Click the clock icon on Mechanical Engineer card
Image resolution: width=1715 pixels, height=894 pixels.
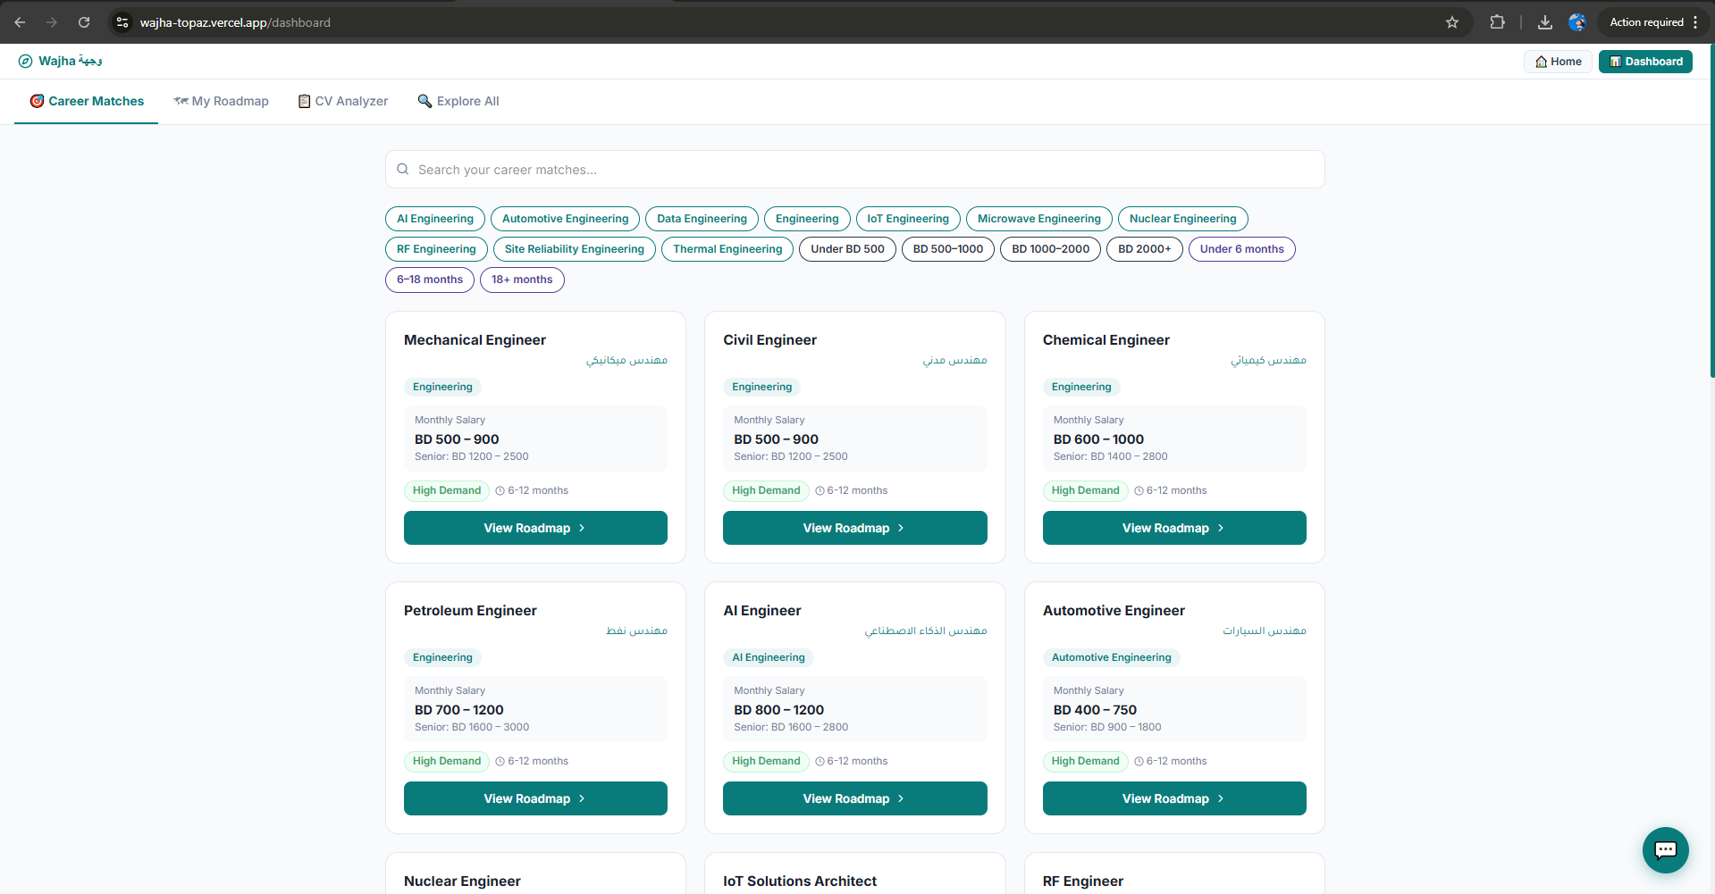click(x=500, y=490)
